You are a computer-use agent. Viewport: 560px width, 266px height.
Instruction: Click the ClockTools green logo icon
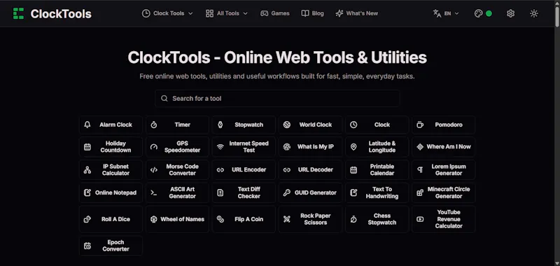pyautogui.click(x=18, y=13)
